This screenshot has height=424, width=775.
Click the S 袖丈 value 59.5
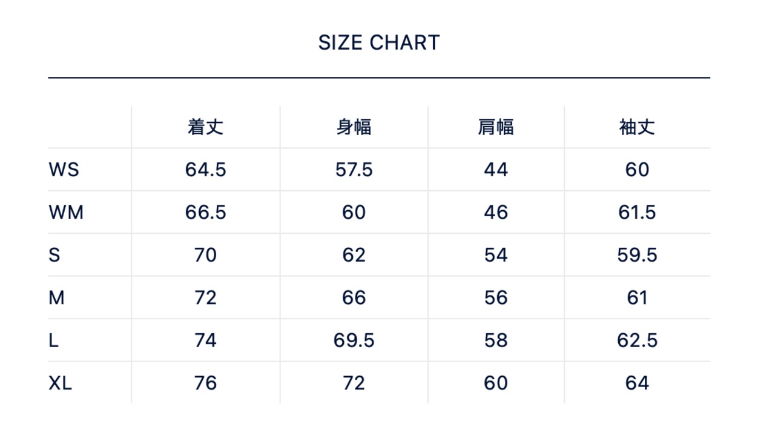637,255
